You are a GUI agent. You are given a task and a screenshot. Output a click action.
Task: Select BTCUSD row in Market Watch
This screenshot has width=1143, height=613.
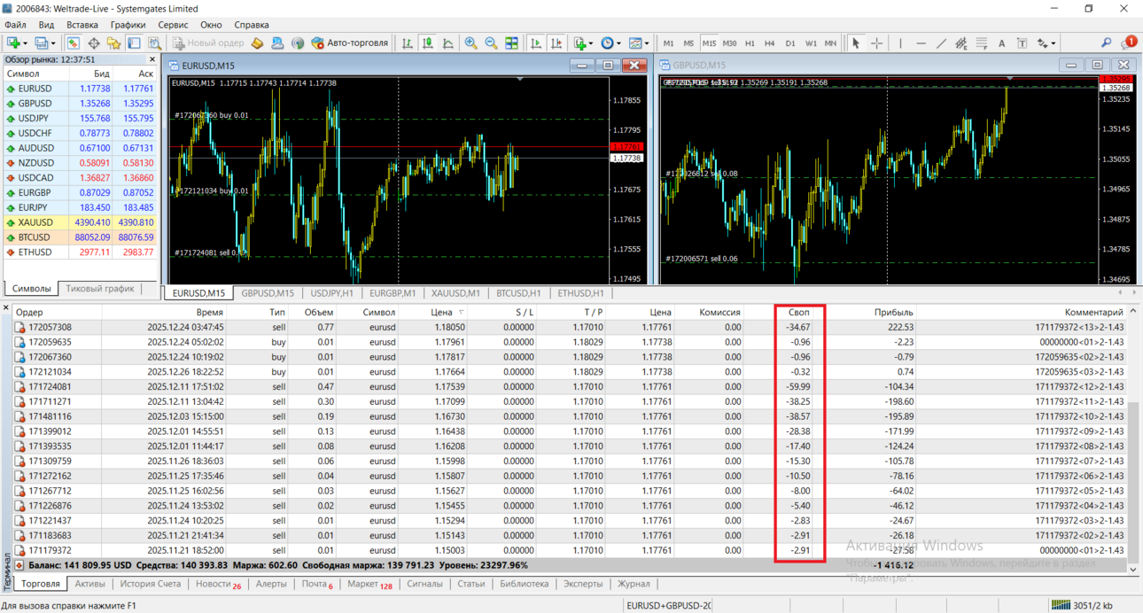tap(80, 237)
